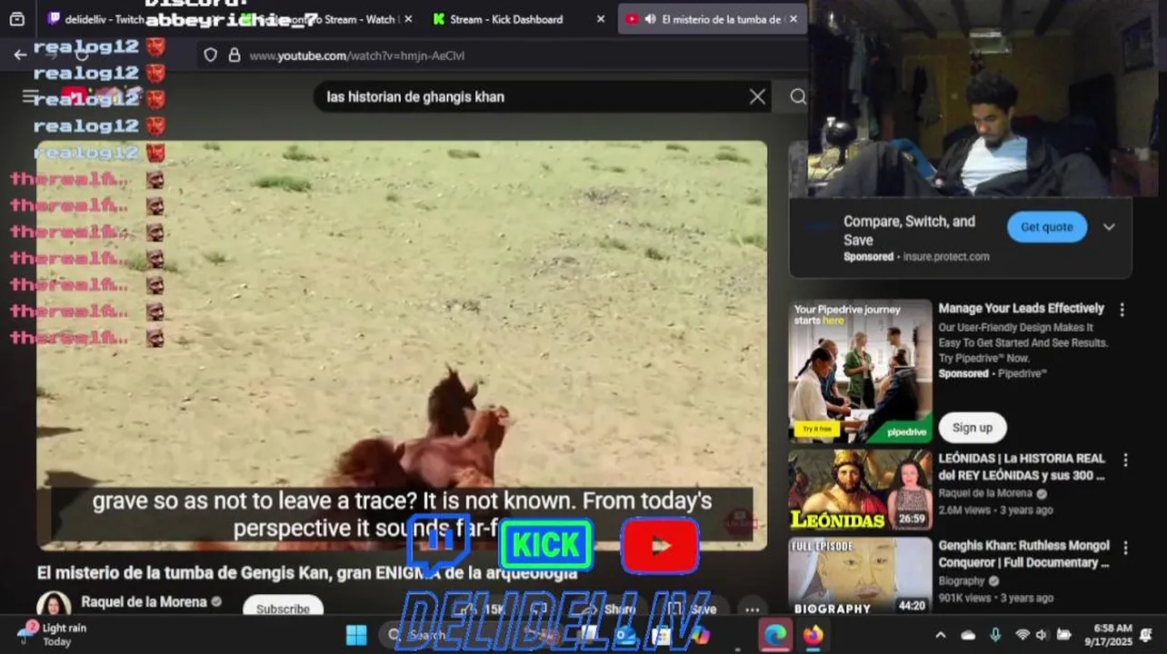Open the YouTube hamburger guide menu
Viewport: 1167px width, 654px height.
pos(30,97)
